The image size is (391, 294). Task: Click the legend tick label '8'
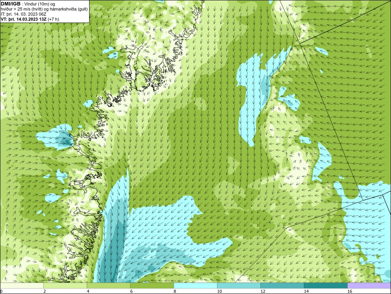175,291
